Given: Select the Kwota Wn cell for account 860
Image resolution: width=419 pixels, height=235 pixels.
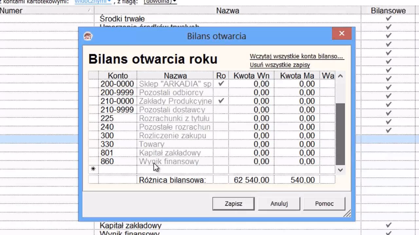Looking at the screenshot, I should 251,161.
